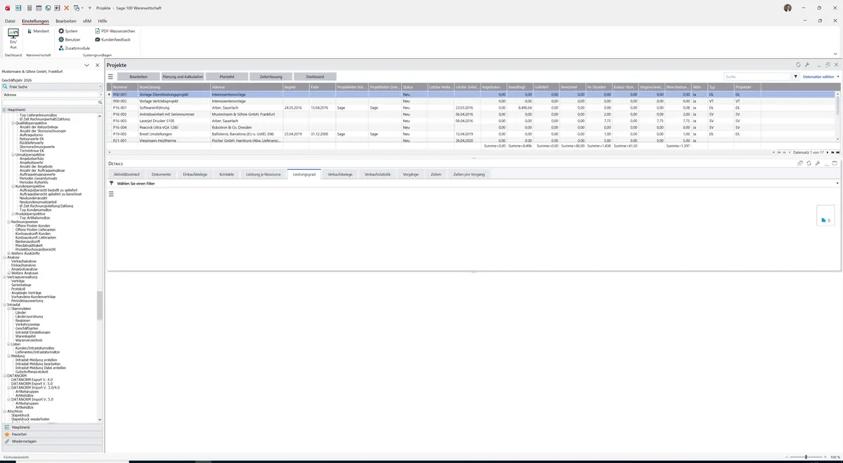Screen dimensions: 843x463
Task: Open the Datensätze wählen dropdown
Action: 821,76
